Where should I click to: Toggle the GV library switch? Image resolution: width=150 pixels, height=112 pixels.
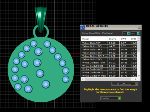(126, 33)
